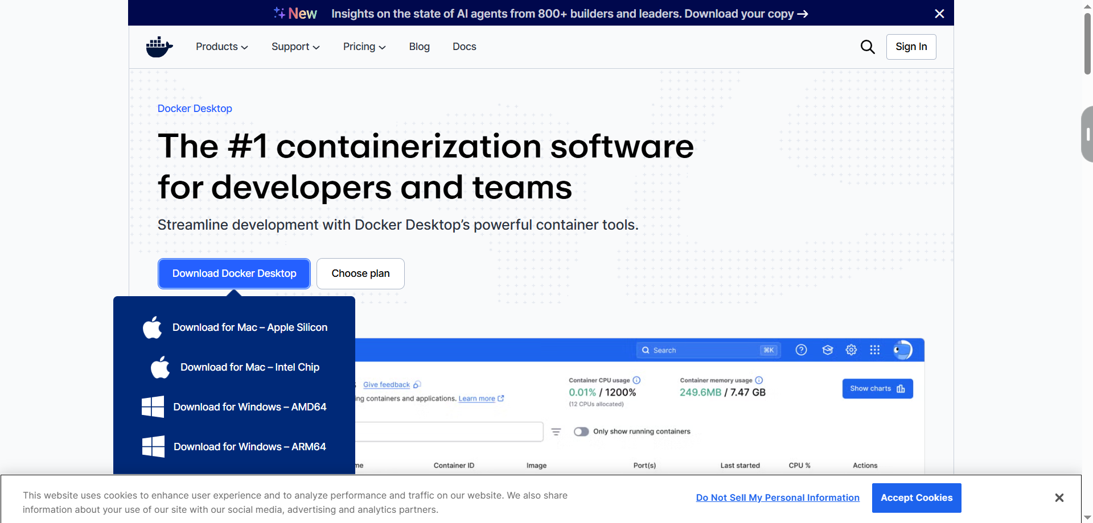Open the site search magnifier icon

[868, 47]
